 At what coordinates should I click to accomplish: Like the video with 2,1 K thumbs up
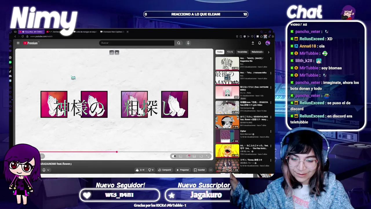(140, 170)
